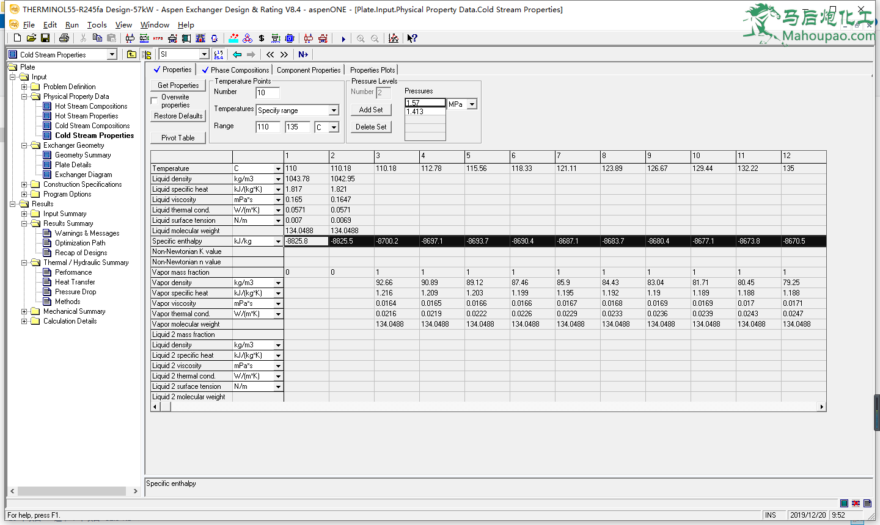
Task: Click the Delete Set button
Action: click(x=371, y=127)
